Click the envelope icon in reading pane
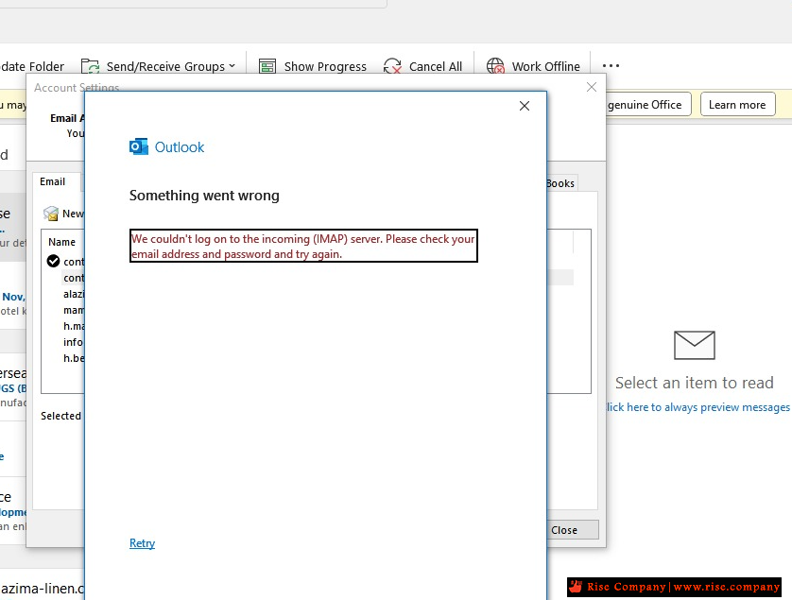 [695, 345]
